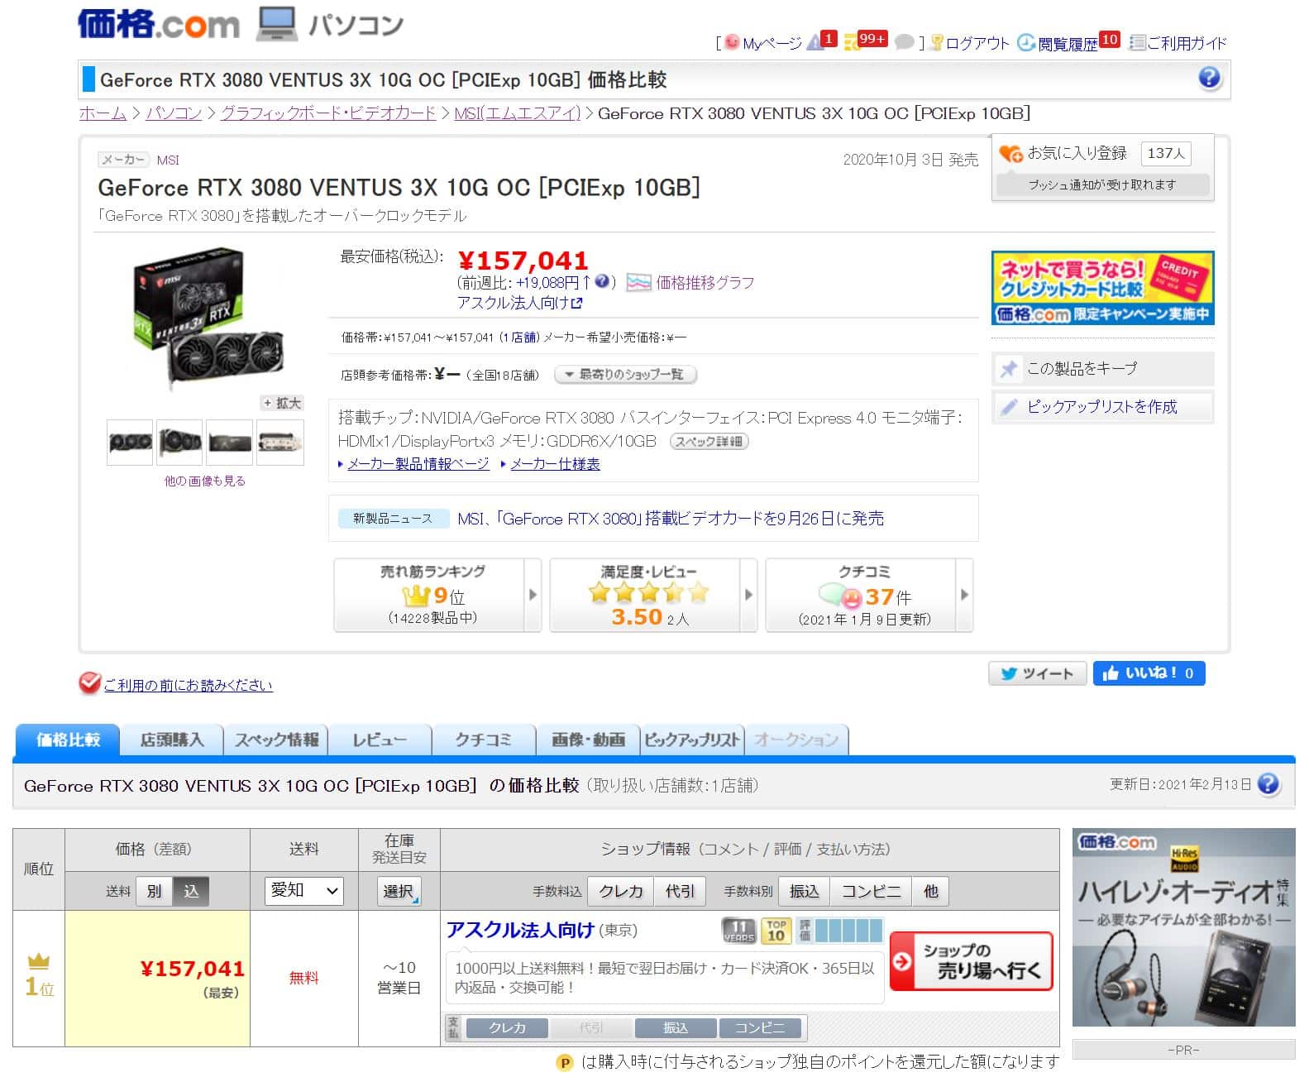Open 満足度・レビュー 3.50 panel
Image resolution: width=1309 pixels, height=1082 pixels.
[646, 595]
